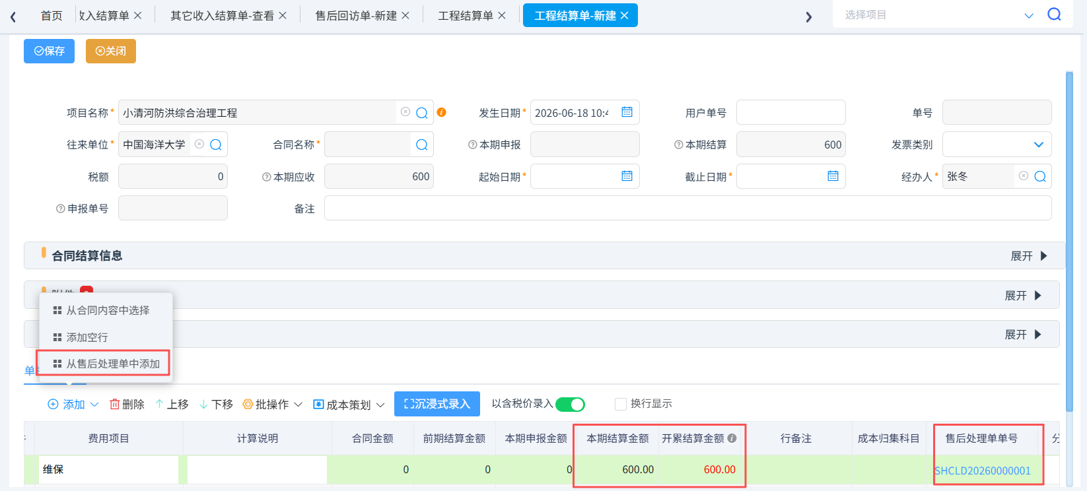Click the orange info icon beside 项目名称
The image size is (1087, 491).
tap(442, 112)
